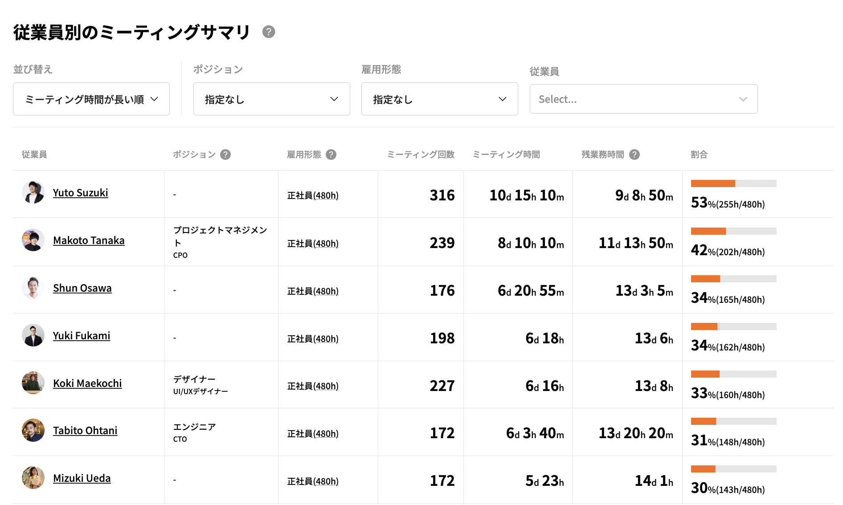Screen dimensions: 843x505
Task: Open Yuki Fukami's profile link
Action: 82,336
